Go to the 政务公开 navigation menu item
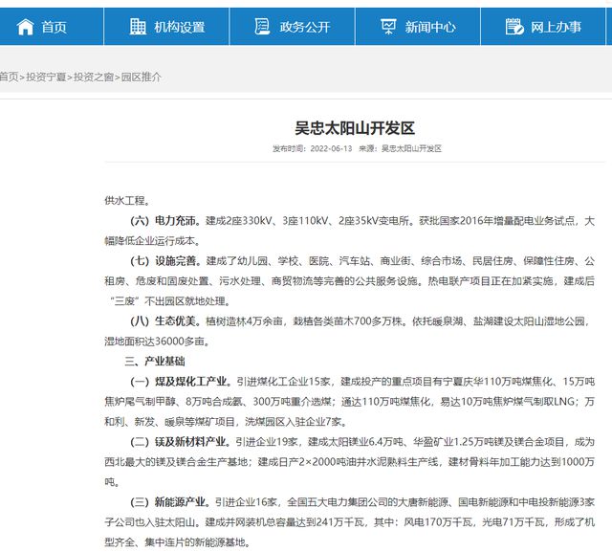 [304, 27]
